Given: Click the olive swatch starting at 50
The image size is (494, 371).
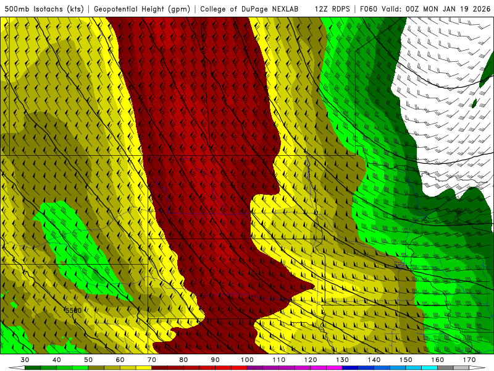Looking at the screenshot, I should click(x=96, y=368).
